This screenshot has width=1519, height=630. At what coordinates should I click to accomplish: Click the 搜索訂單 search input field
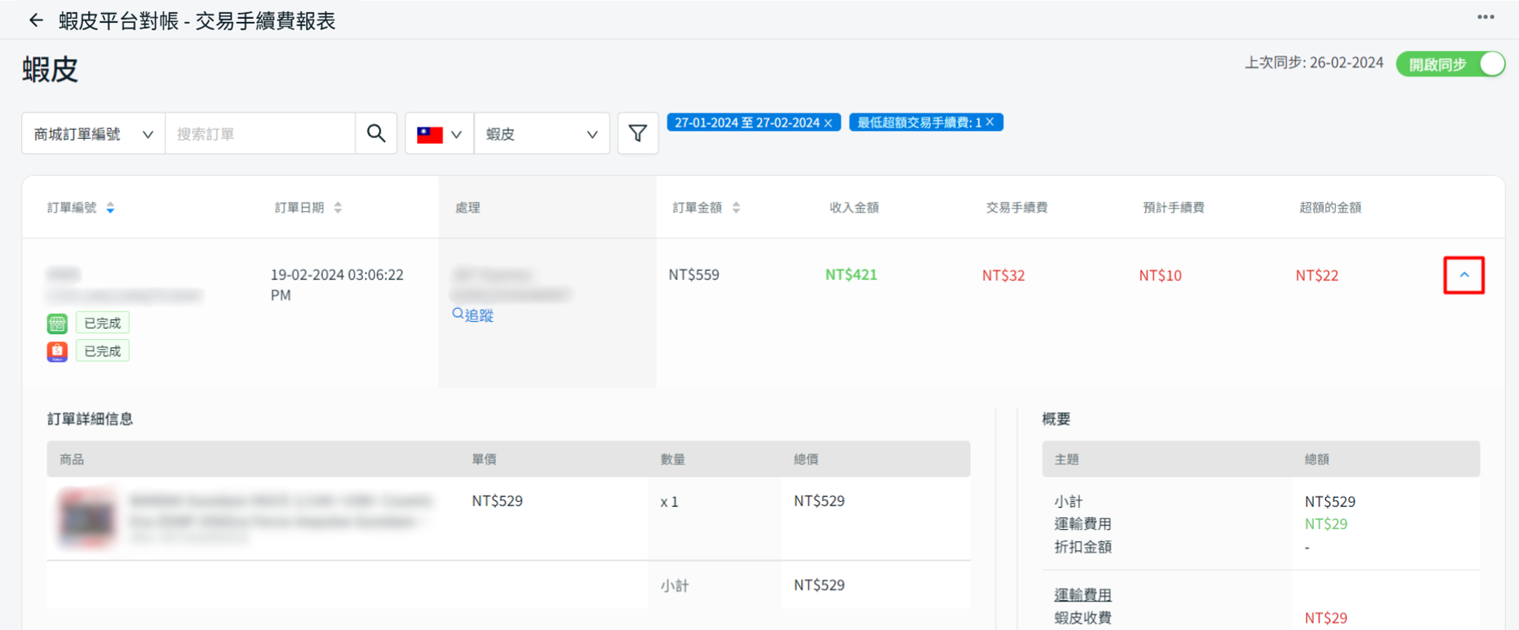click(260, 134)
